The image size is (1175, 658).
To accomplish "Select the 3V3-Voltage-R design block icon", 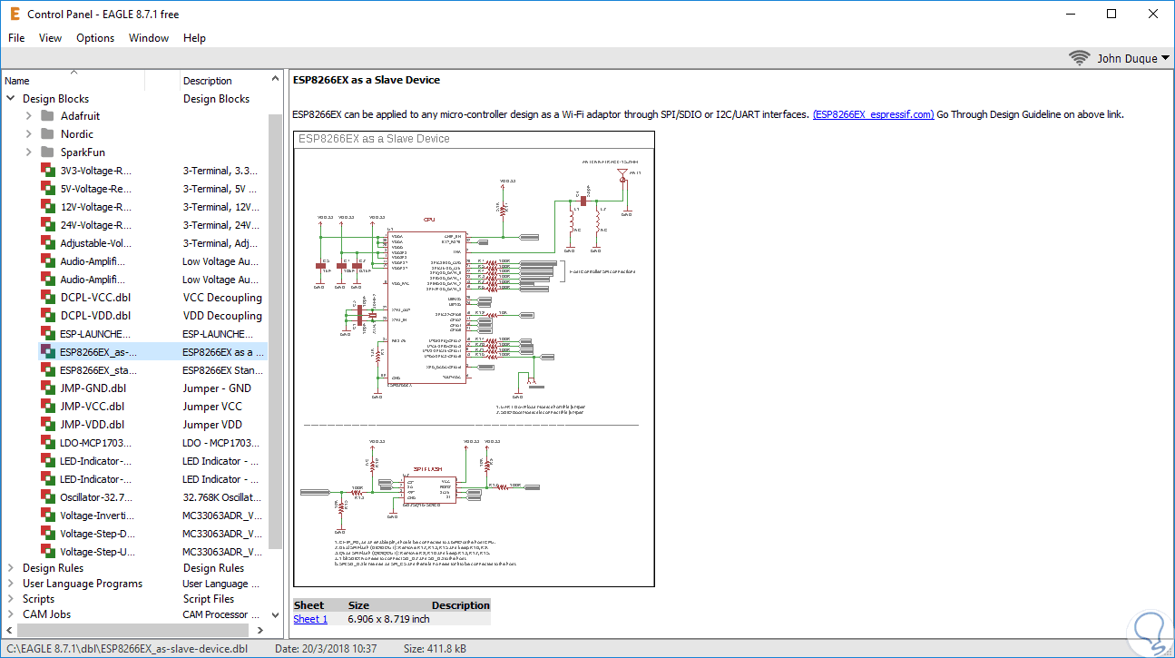I will tap(48, 171).
